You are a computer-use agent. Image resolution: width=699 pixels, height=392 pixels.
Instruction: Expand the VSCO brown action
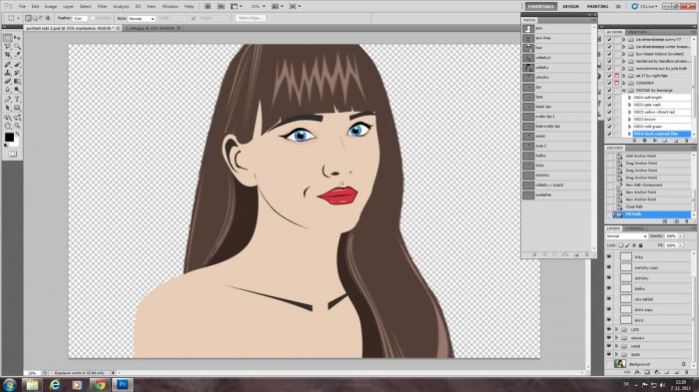(629, 120)
